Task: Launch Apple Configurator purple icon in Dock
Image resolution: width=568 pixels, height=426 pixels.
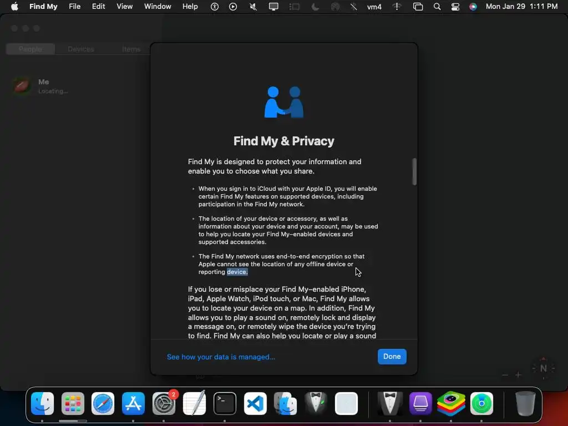Action: point(420,403)
